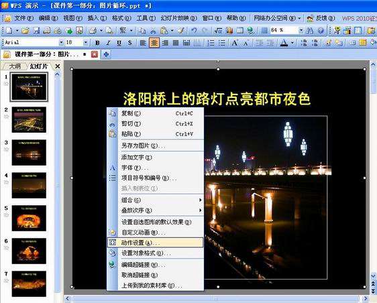Toggle center alignment button

pyautogui.click(x=154, y=43)
